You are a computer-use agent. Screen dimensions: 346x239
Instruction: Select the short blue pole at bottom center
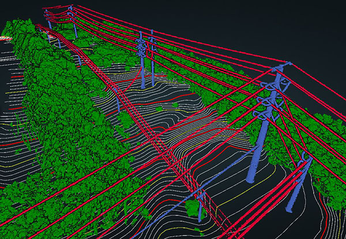pyautogui.click(x=201, y=208)
